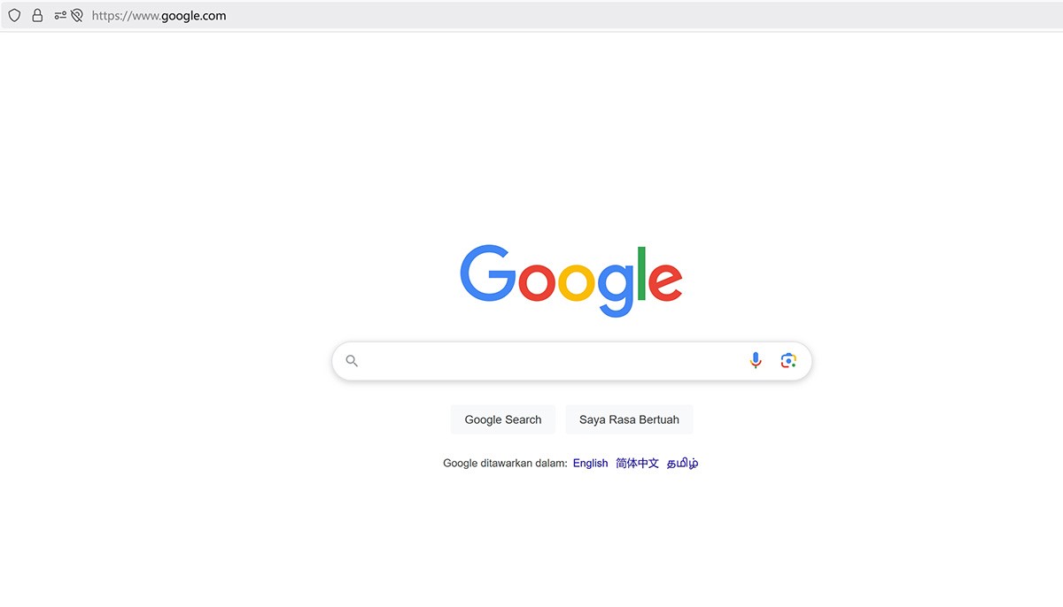Switch Google language to English
The width and height of the screenshot is (1063, 607).
click(590, 463)
